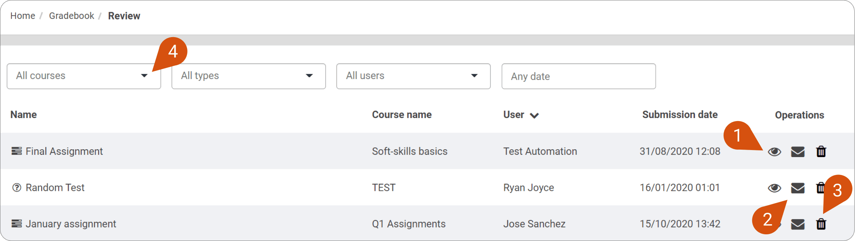Open the January assignment entry
This screenshot has width=858, height=241.
pyautogui.click(x=71, y=224)
